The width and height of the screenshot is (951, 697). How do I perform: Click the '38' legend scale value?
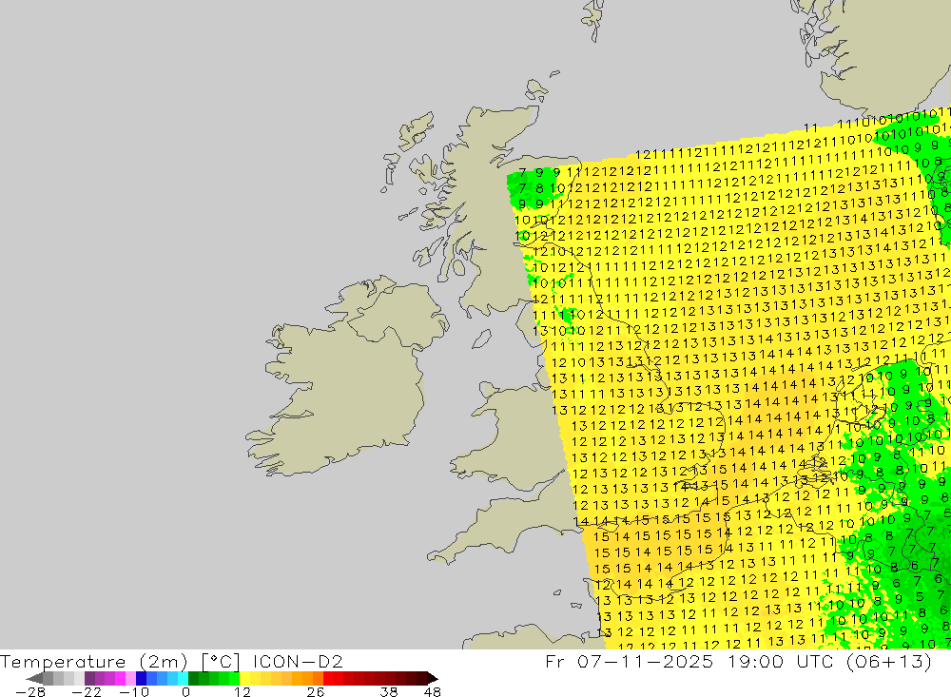pyautogui.click(x=389, y=691)
